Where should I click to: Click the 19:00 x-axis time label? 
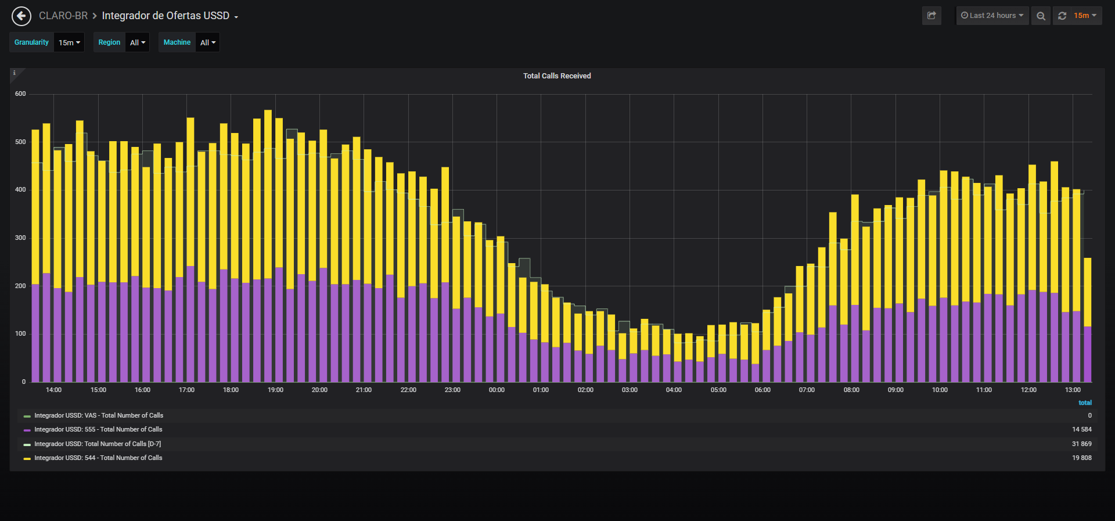tap(275, 390)
